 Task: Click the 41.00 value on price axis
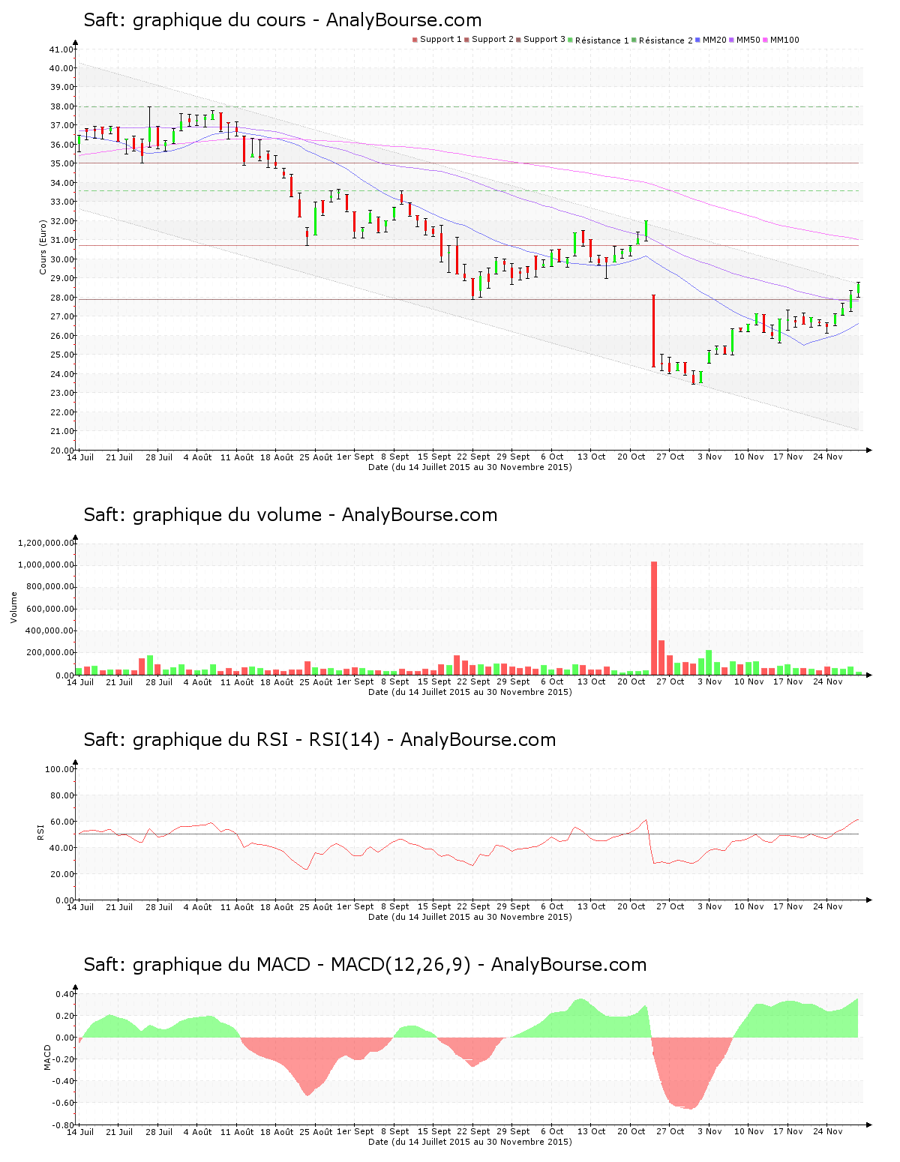61,49
